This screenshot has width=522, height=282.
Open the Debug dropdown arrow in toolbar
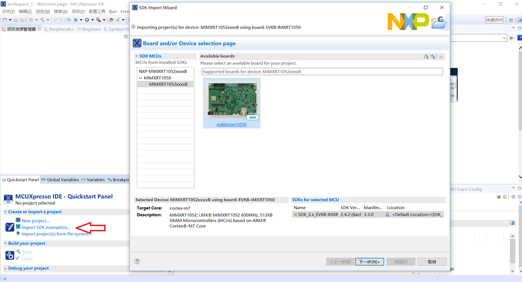pos(81,20)
